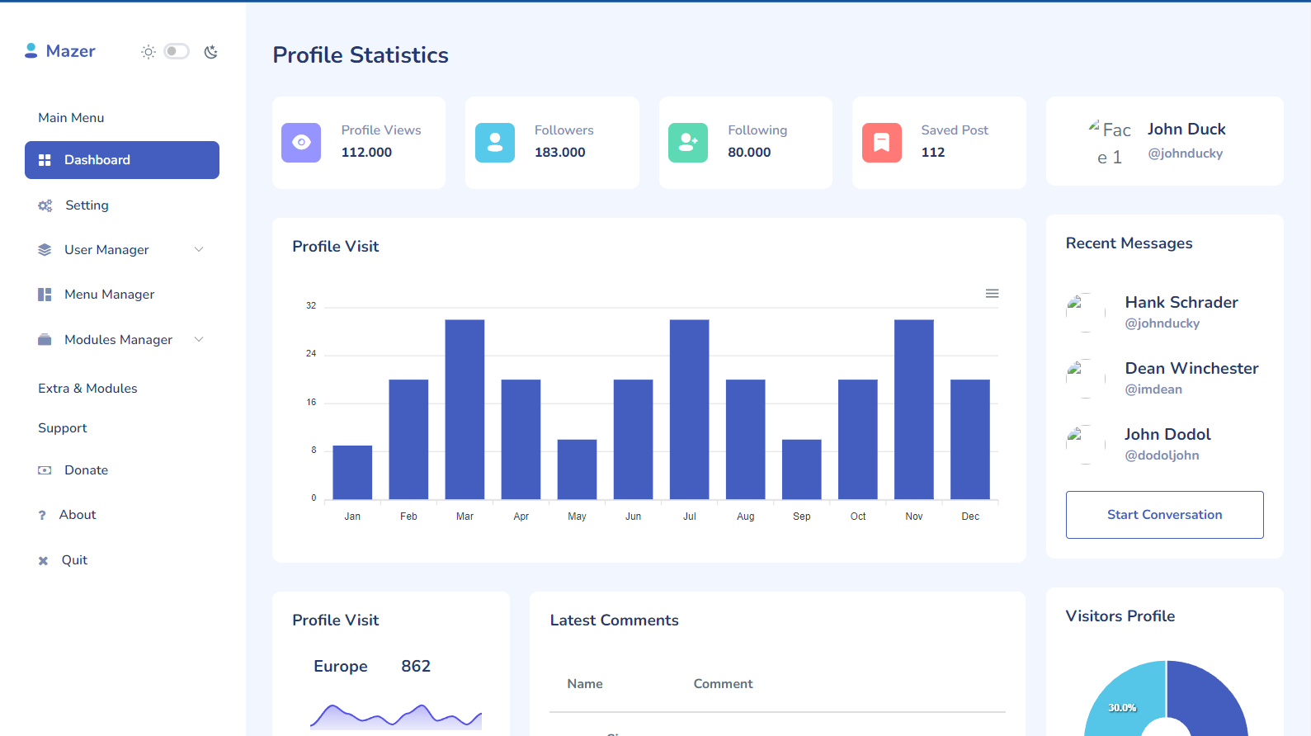The height and width of the screenshot is (736, 1311).
Task: Open the chart hamburger menu
Action: pyautogui.click(x=992, y=294)
